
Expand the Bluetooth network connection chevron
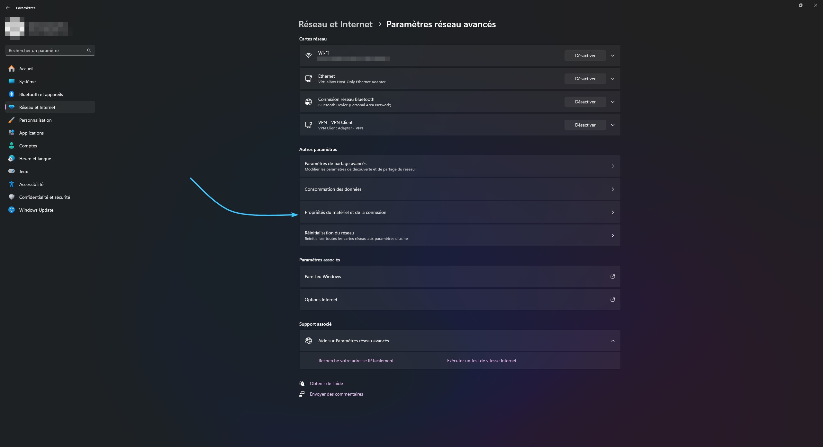pyautogui.click(x=612, y=102)
